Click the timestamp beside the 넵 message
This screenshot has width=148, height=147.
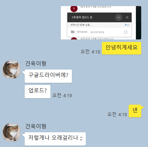click(x=117, y=114)
